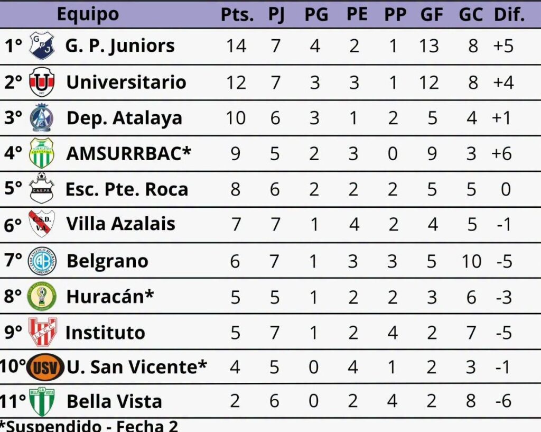
Task: Click the Belgrano round blue logo
Action: pyautogui.click(x=42, y=261)
